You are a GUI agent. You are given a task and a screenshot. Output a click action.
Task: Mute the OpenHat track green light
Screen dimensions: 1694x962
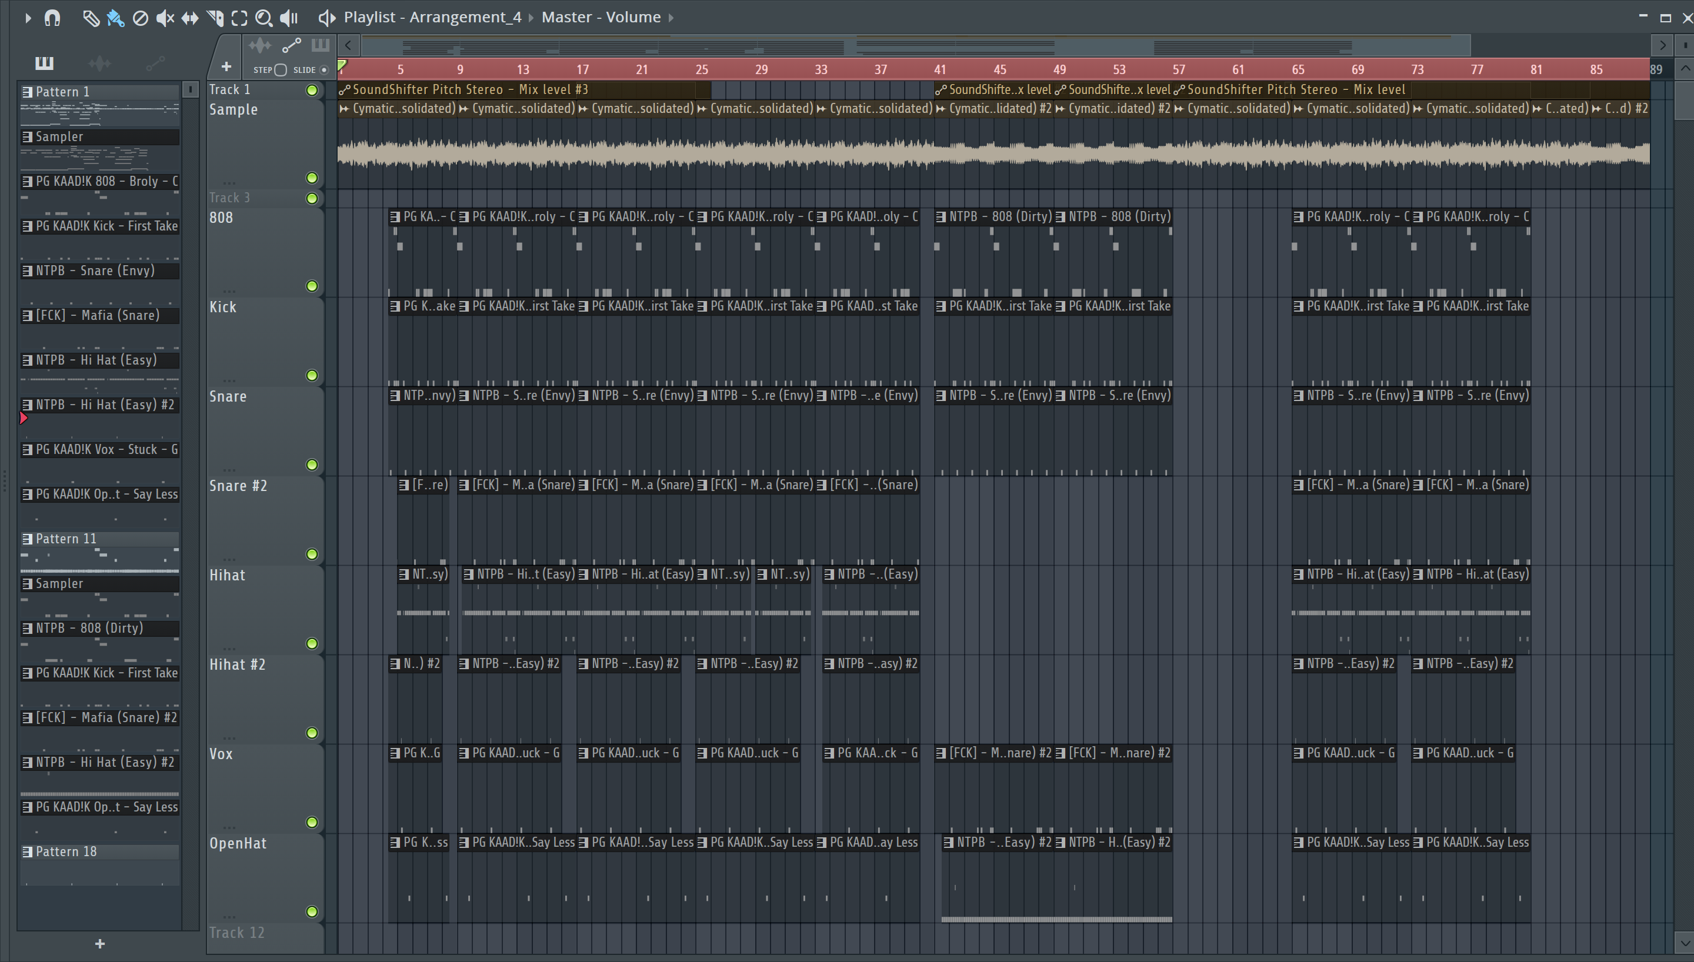(x=312, y=912)
